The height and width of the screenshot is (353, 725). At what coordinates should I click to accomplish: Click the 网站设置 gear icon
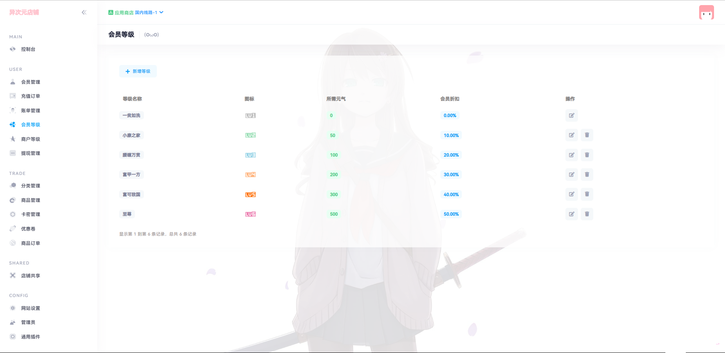coord(13,308)
